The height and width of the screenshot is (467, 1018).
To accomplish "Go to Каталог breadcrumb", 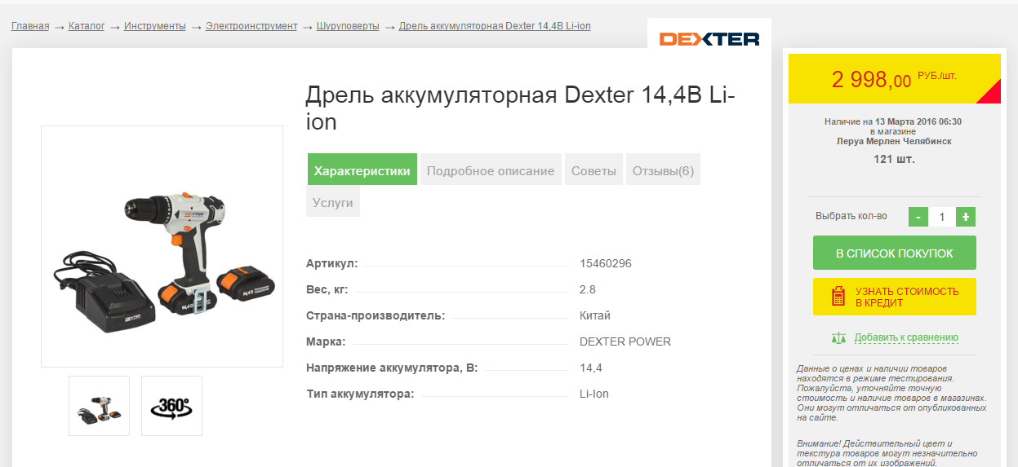I will pyautogui.click(x=87, y=26).
